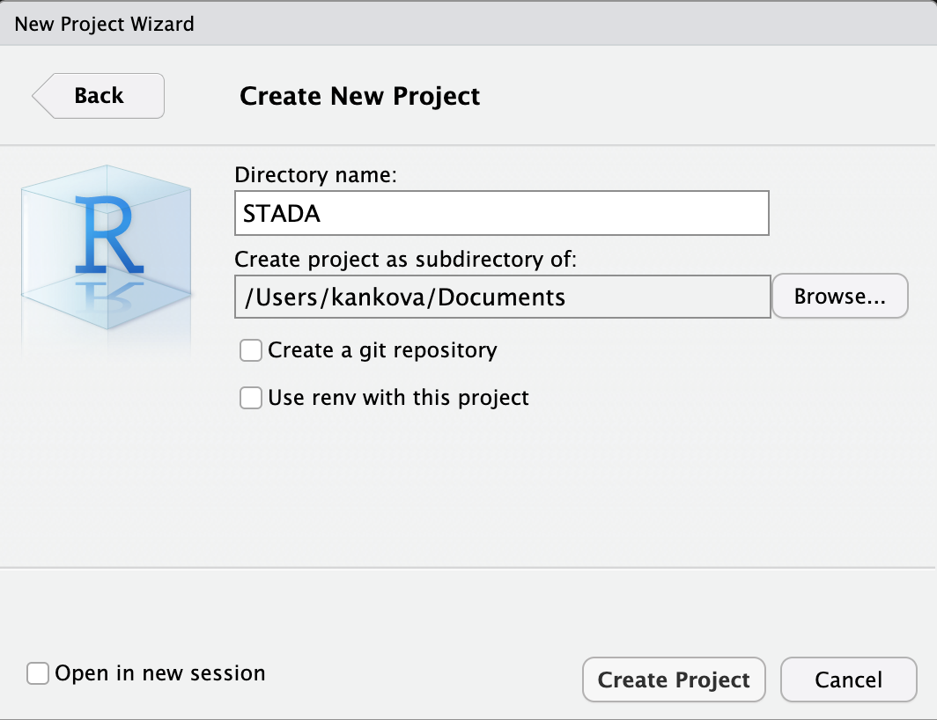Click the "Create project as subdirectory of:" label

point(404,259)
